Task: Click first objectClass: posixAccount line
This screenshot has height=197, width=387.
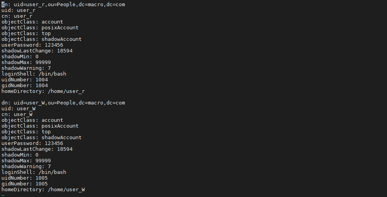Action: (x=40, y=28)
